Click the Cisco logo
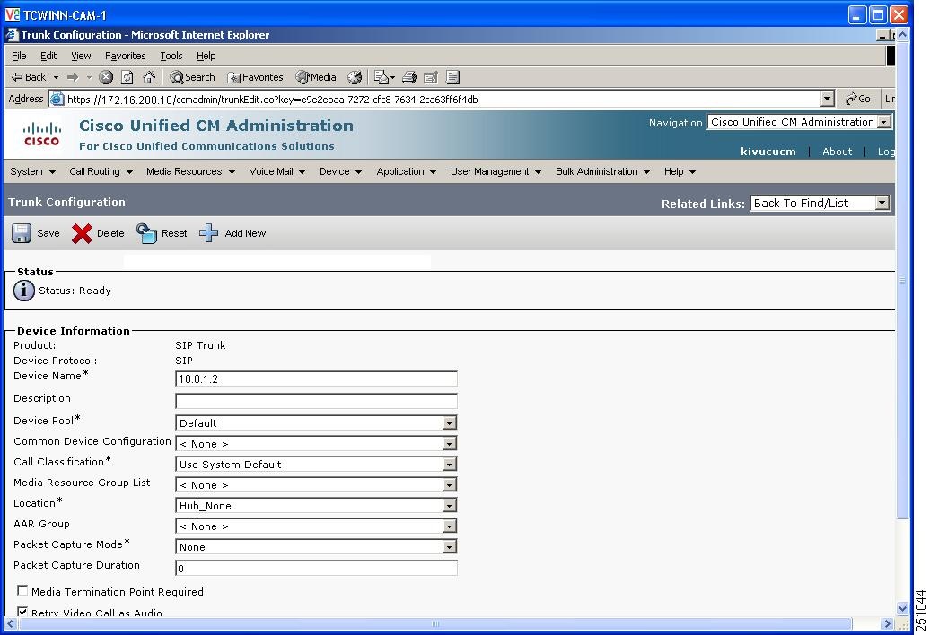930x635 pixels. click(41, 134)
